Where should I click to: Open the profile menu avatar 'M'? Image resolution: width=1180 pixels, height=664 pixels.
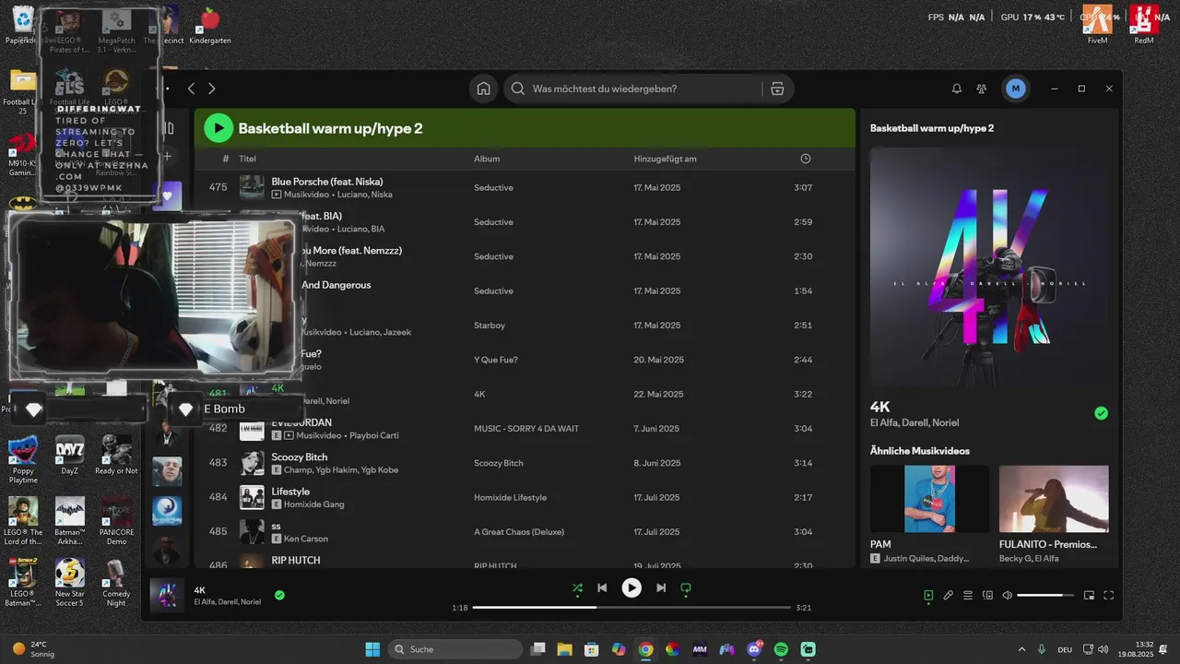pos(1016,89)
